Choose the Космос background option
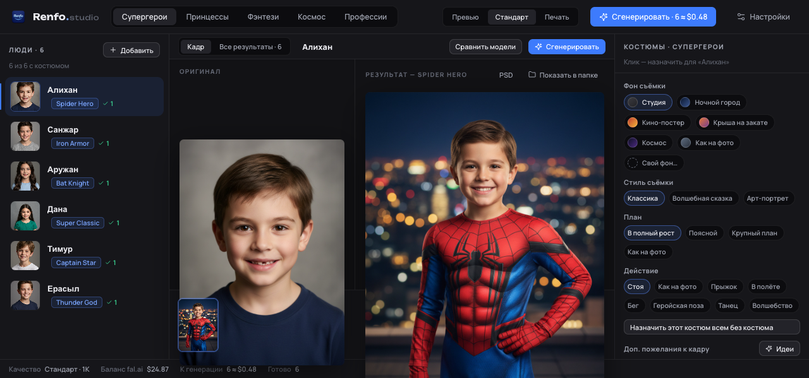The height and width of the screenshot is (378, 809). [x=648, y=143]
